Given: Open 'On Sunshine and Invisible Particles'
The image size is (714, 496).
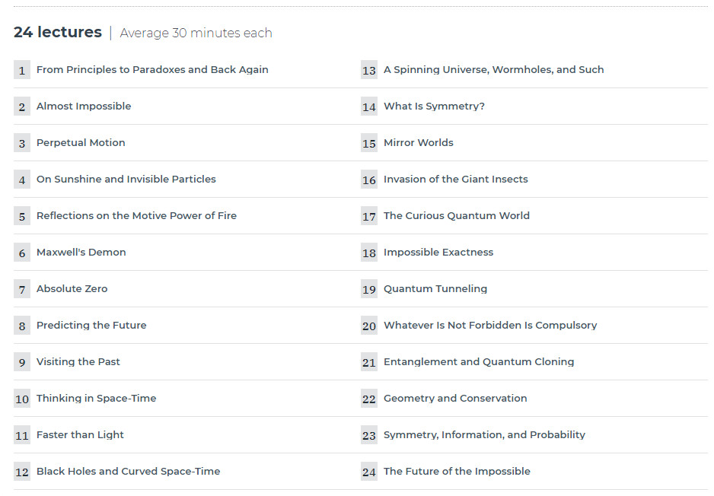Looking at the screenshot, I should (x=126, y=180).
